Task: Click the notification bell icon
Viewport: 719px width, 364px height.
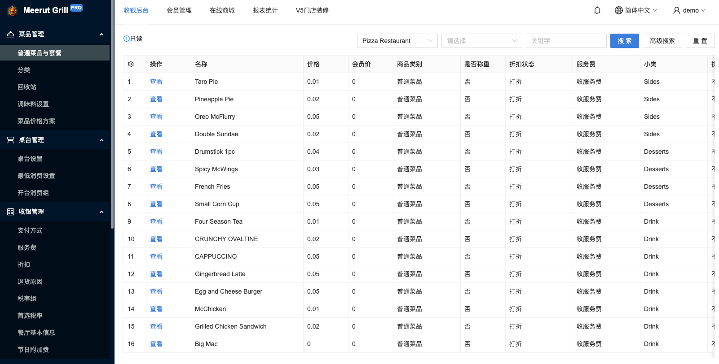Action: pyautogui.click(x=597, y=10)
